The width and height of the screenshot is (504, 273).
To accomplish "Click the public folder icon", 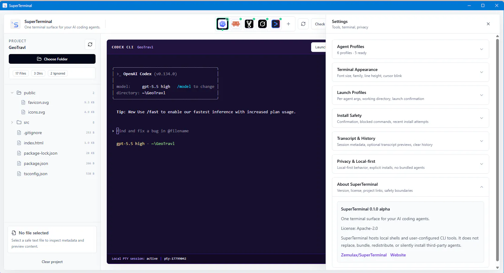I will click(x=19, y=93).
